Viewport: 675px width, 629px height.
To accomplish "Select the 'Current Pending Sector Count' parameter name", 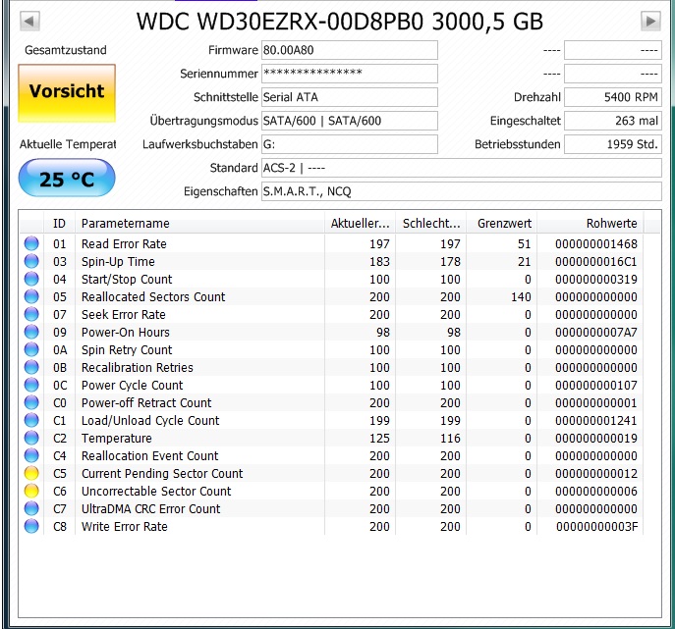I will [x=162, y=473].
